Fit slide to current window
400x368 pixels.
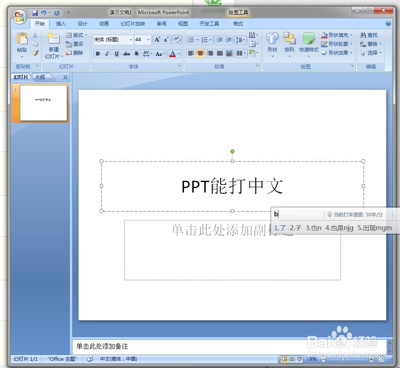click(381, 359)
